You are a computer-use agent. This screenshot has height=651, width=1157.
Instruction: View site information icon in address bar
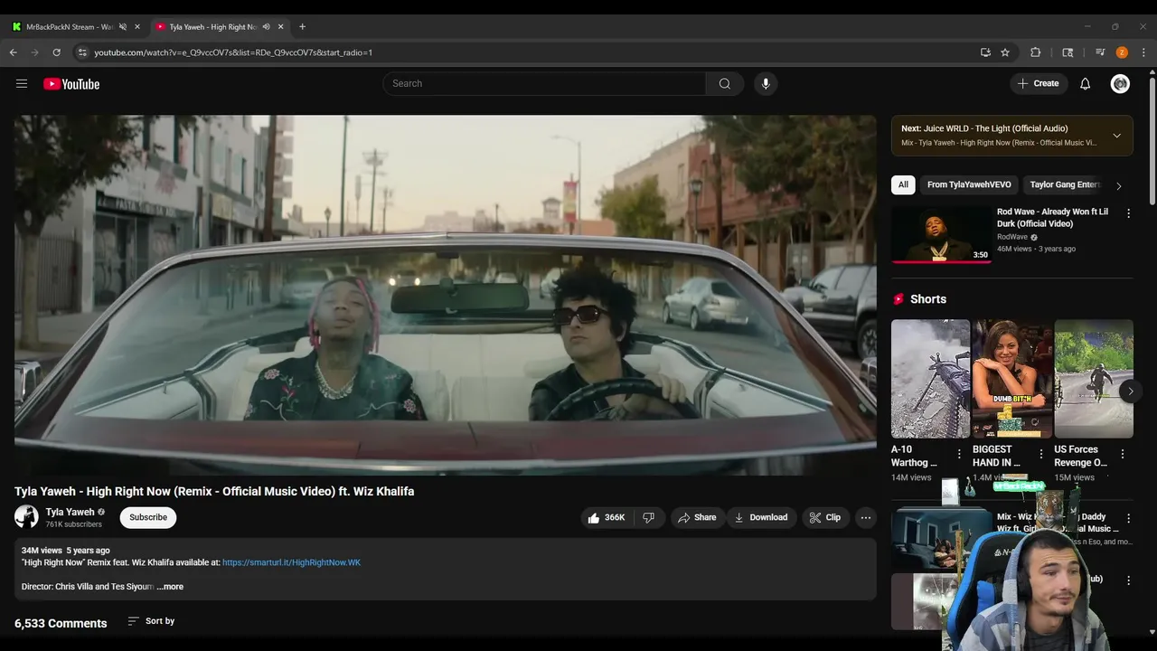82,52
